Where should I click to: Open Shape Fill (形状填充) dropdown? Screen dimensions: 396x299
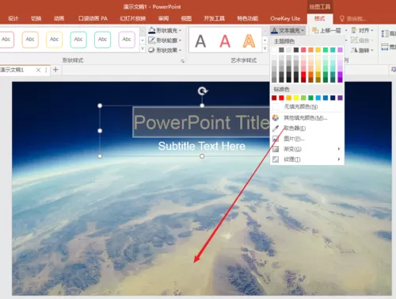coord(165,30)
